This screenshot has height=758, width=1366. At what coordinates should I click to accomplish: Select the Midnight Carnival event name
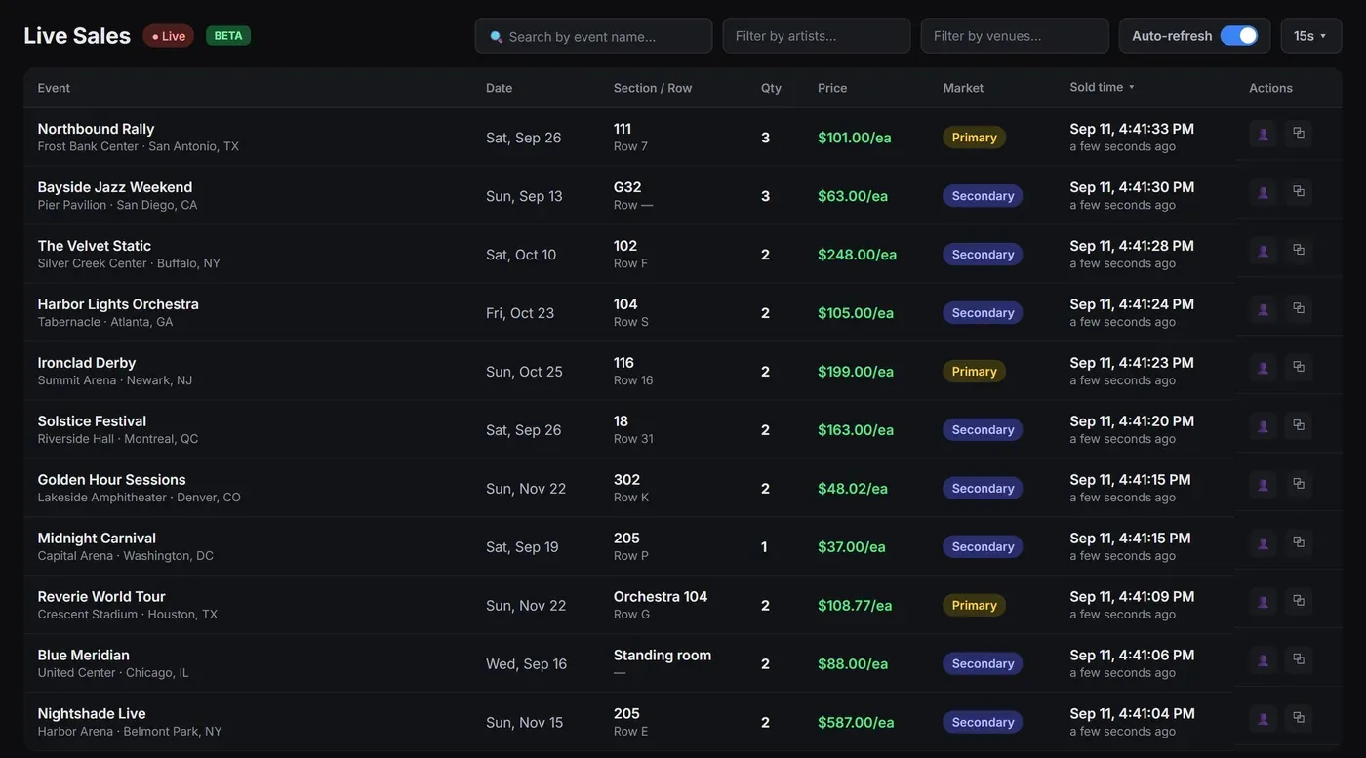(97, 539)
